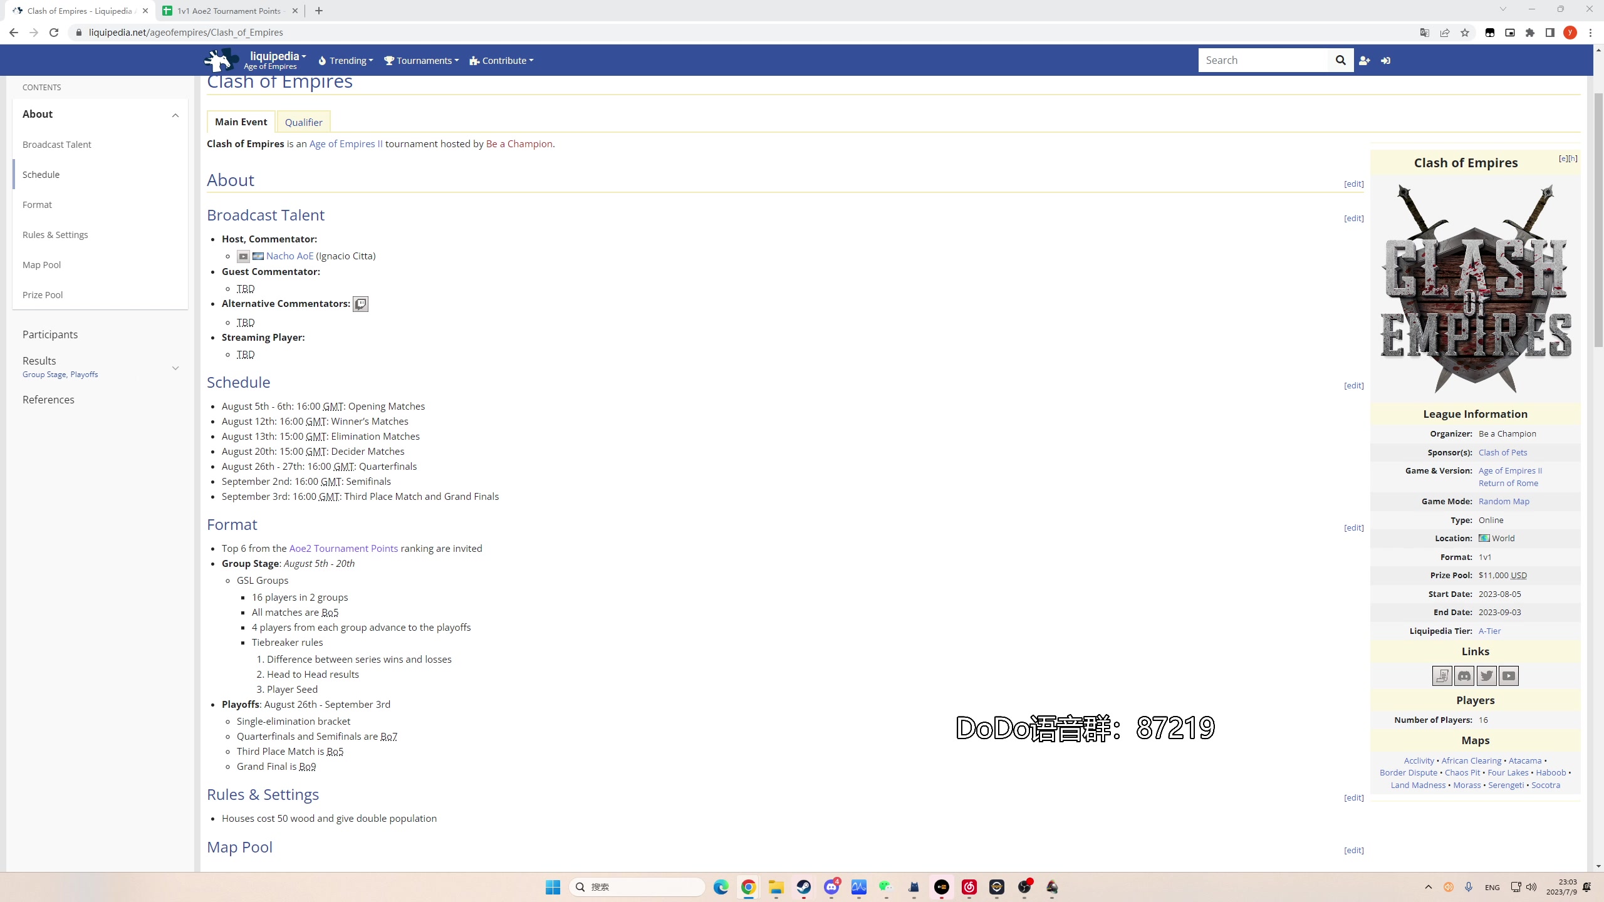Open the Tournaments dropdown menu
This screenshot has height=902, width=1604.
coord(422,61)
